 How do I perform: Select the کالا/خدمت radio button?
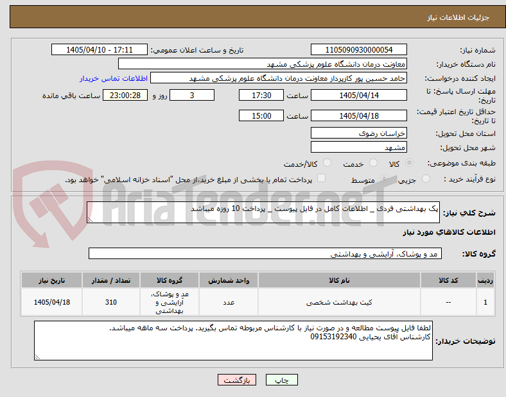click(x=327, y=163)
